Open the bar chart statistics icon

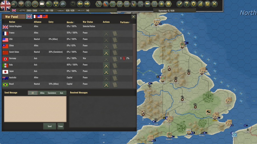click(200, 4)
